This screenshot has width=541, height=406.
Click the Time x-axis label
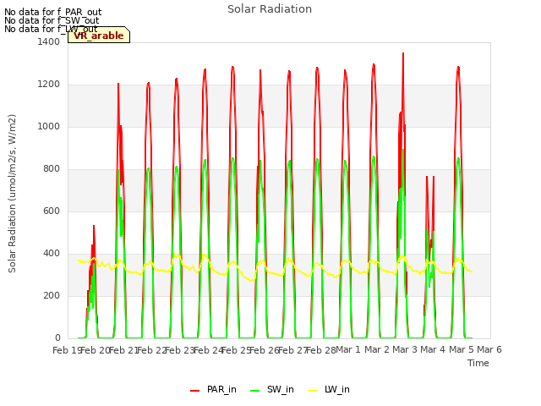[x=478, y=363]
